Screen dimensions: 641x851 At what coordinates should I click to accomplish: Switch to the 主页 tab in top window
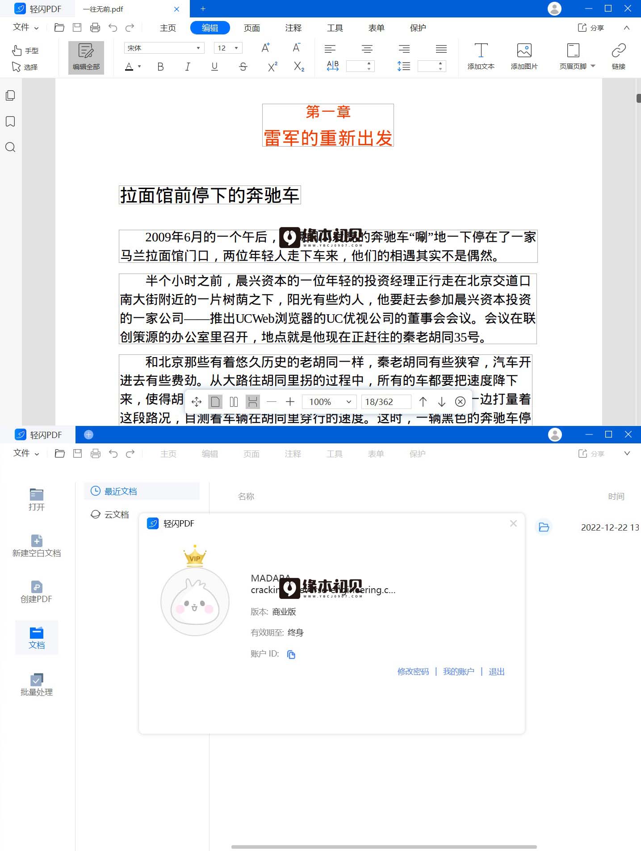pos(168,28)
